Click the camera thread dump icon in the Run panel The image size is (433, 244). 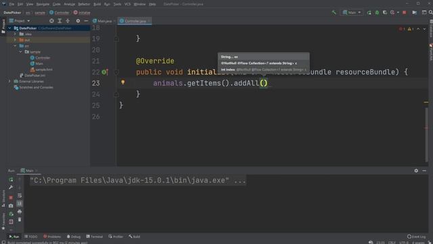point(11,206)
